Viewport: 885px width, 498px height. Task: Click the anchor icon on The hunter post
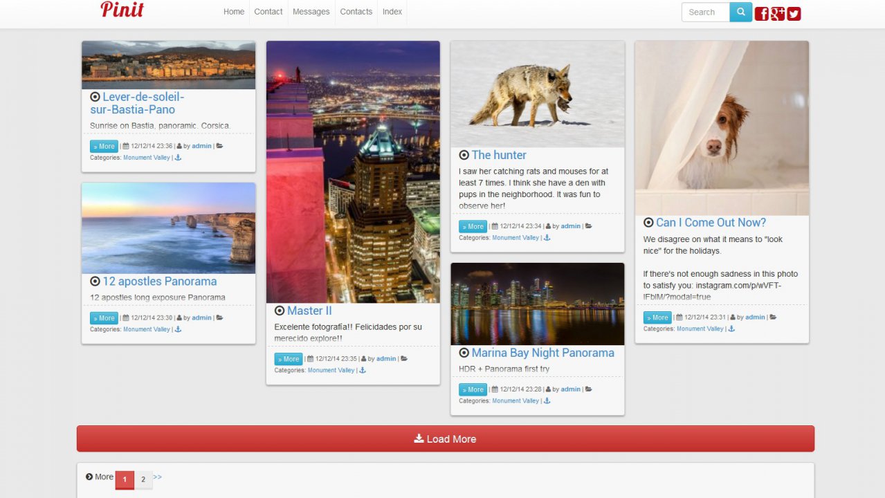click(547, 237)
